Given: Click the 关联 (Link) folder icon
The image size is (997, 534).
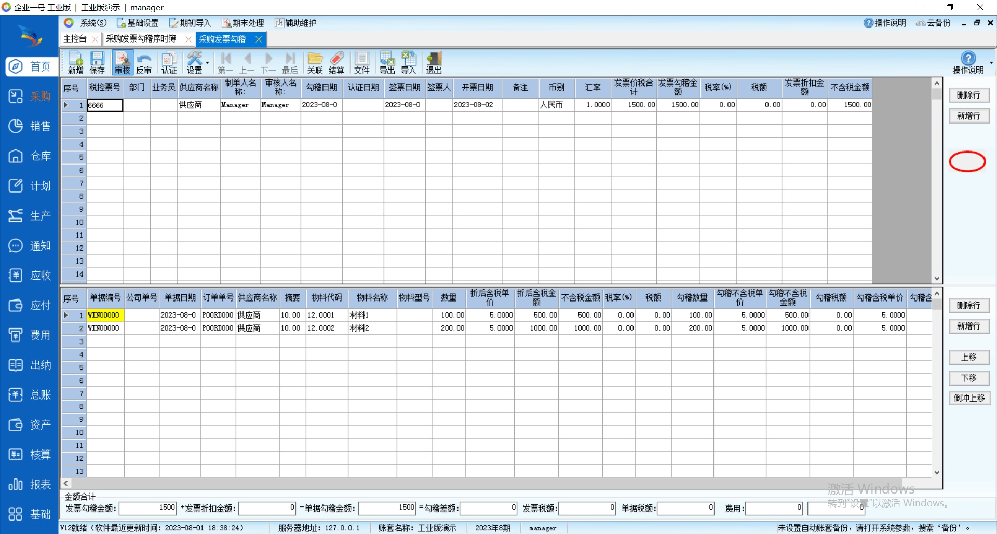Looking at the screenshot, I should point(315,63).
